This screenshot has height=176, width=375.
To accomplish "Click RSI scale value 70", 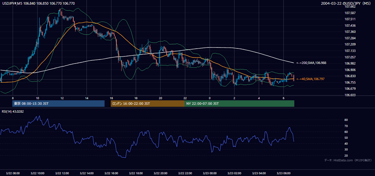I will tap(346, 126).
